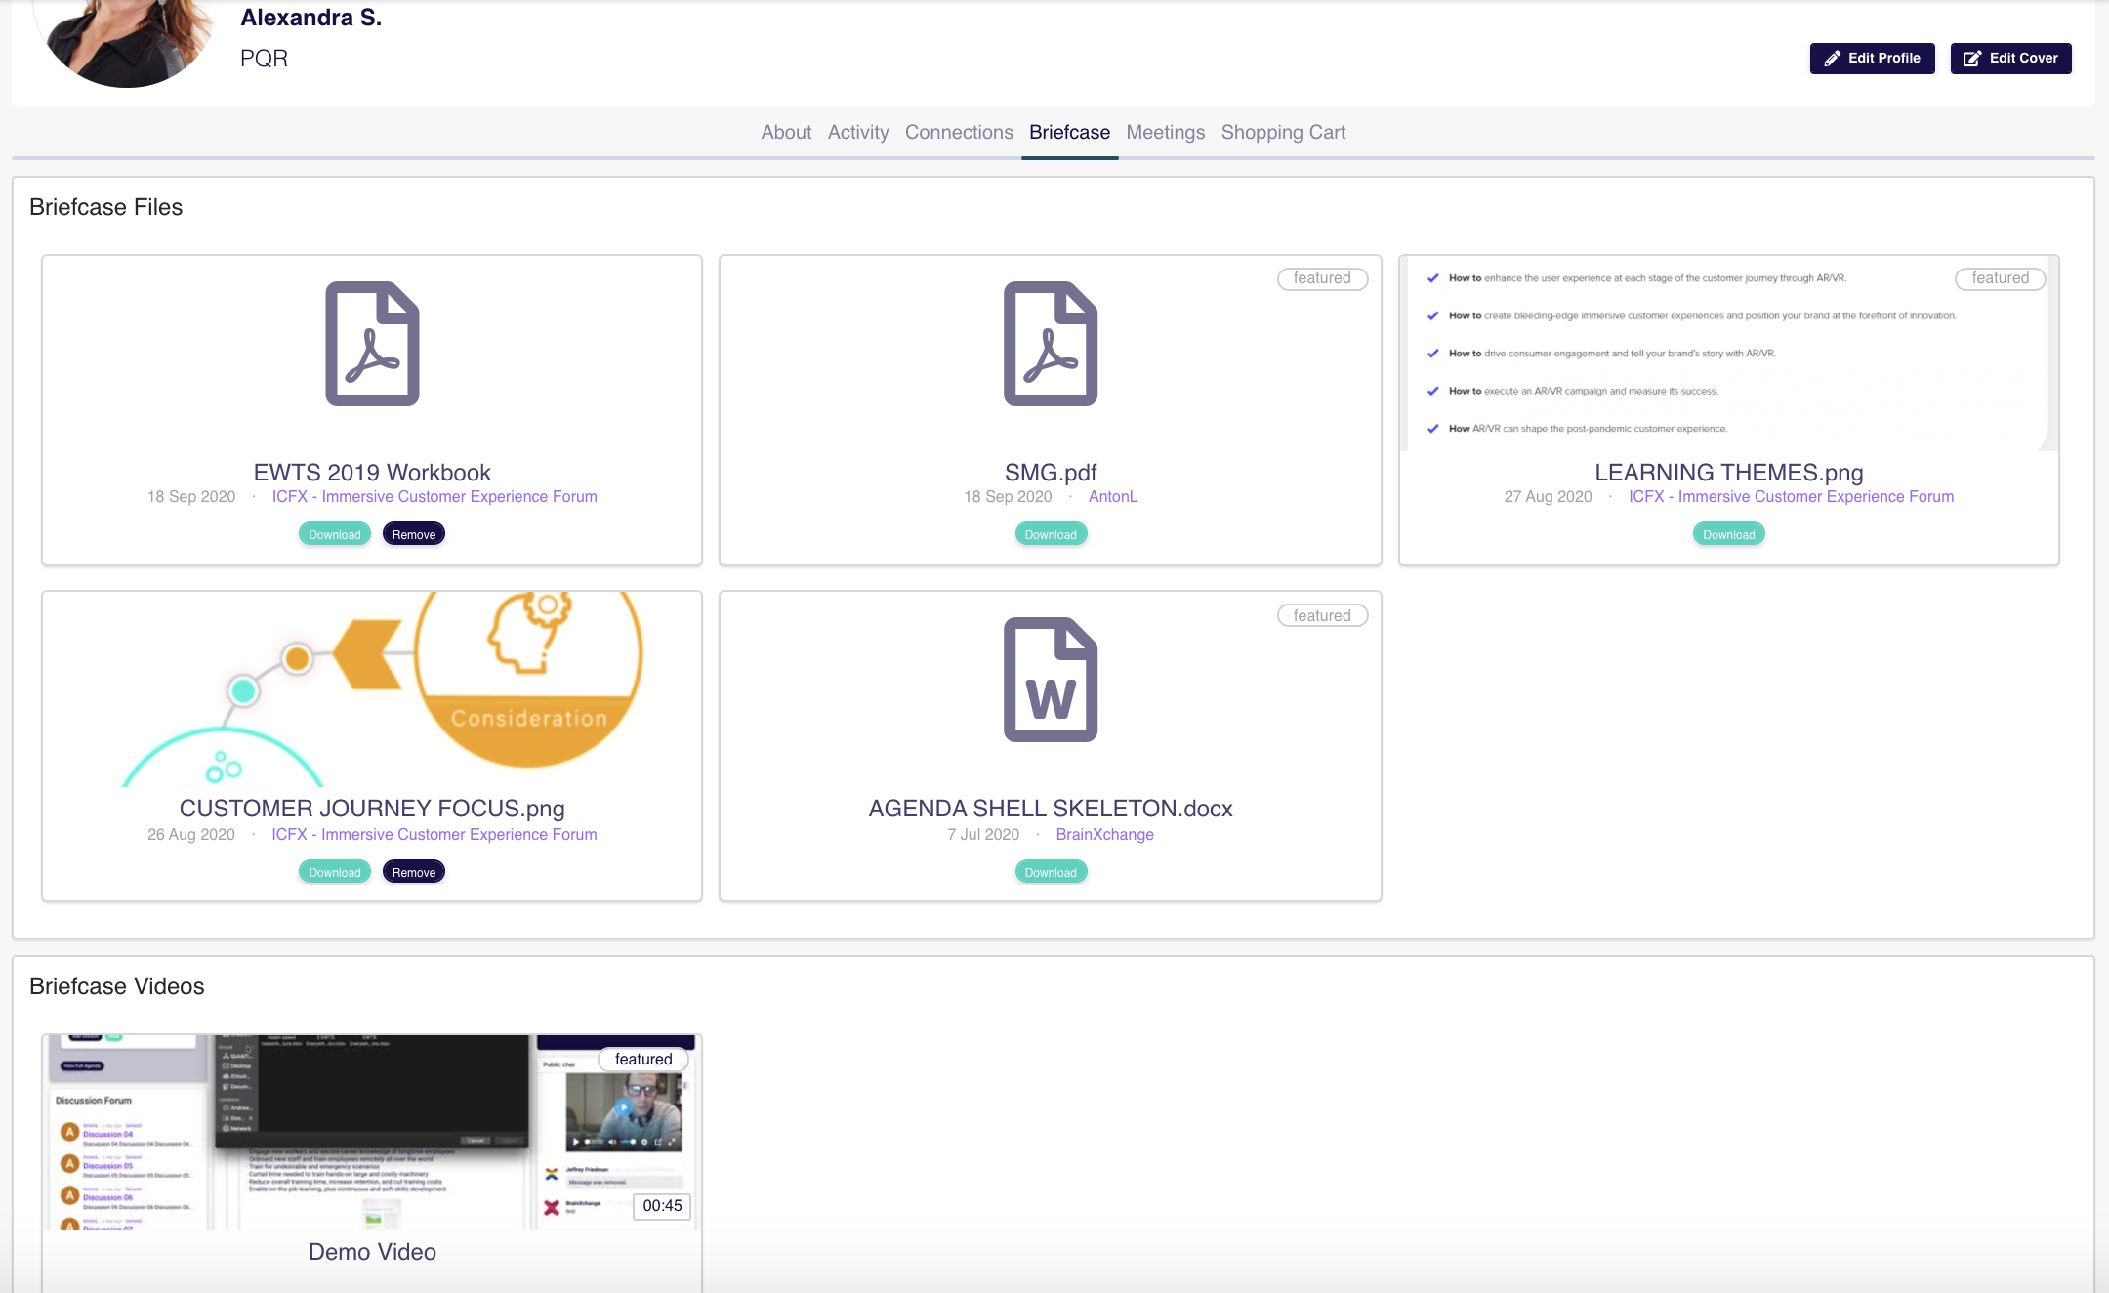Click the featured badge on SMG.pdf card

1322,278
